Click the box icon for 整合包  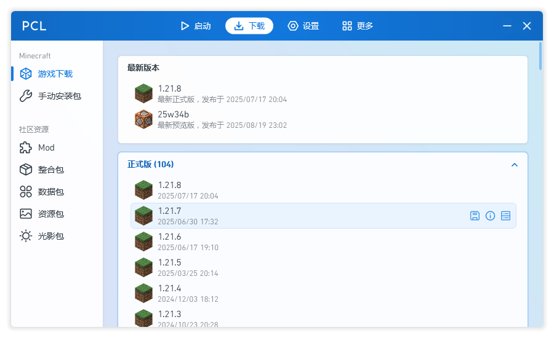(x=26, y=170)
